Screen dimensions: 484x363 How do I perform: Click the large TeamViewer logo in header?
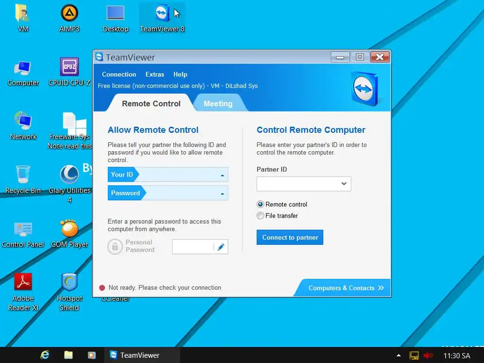click(364, 88)
